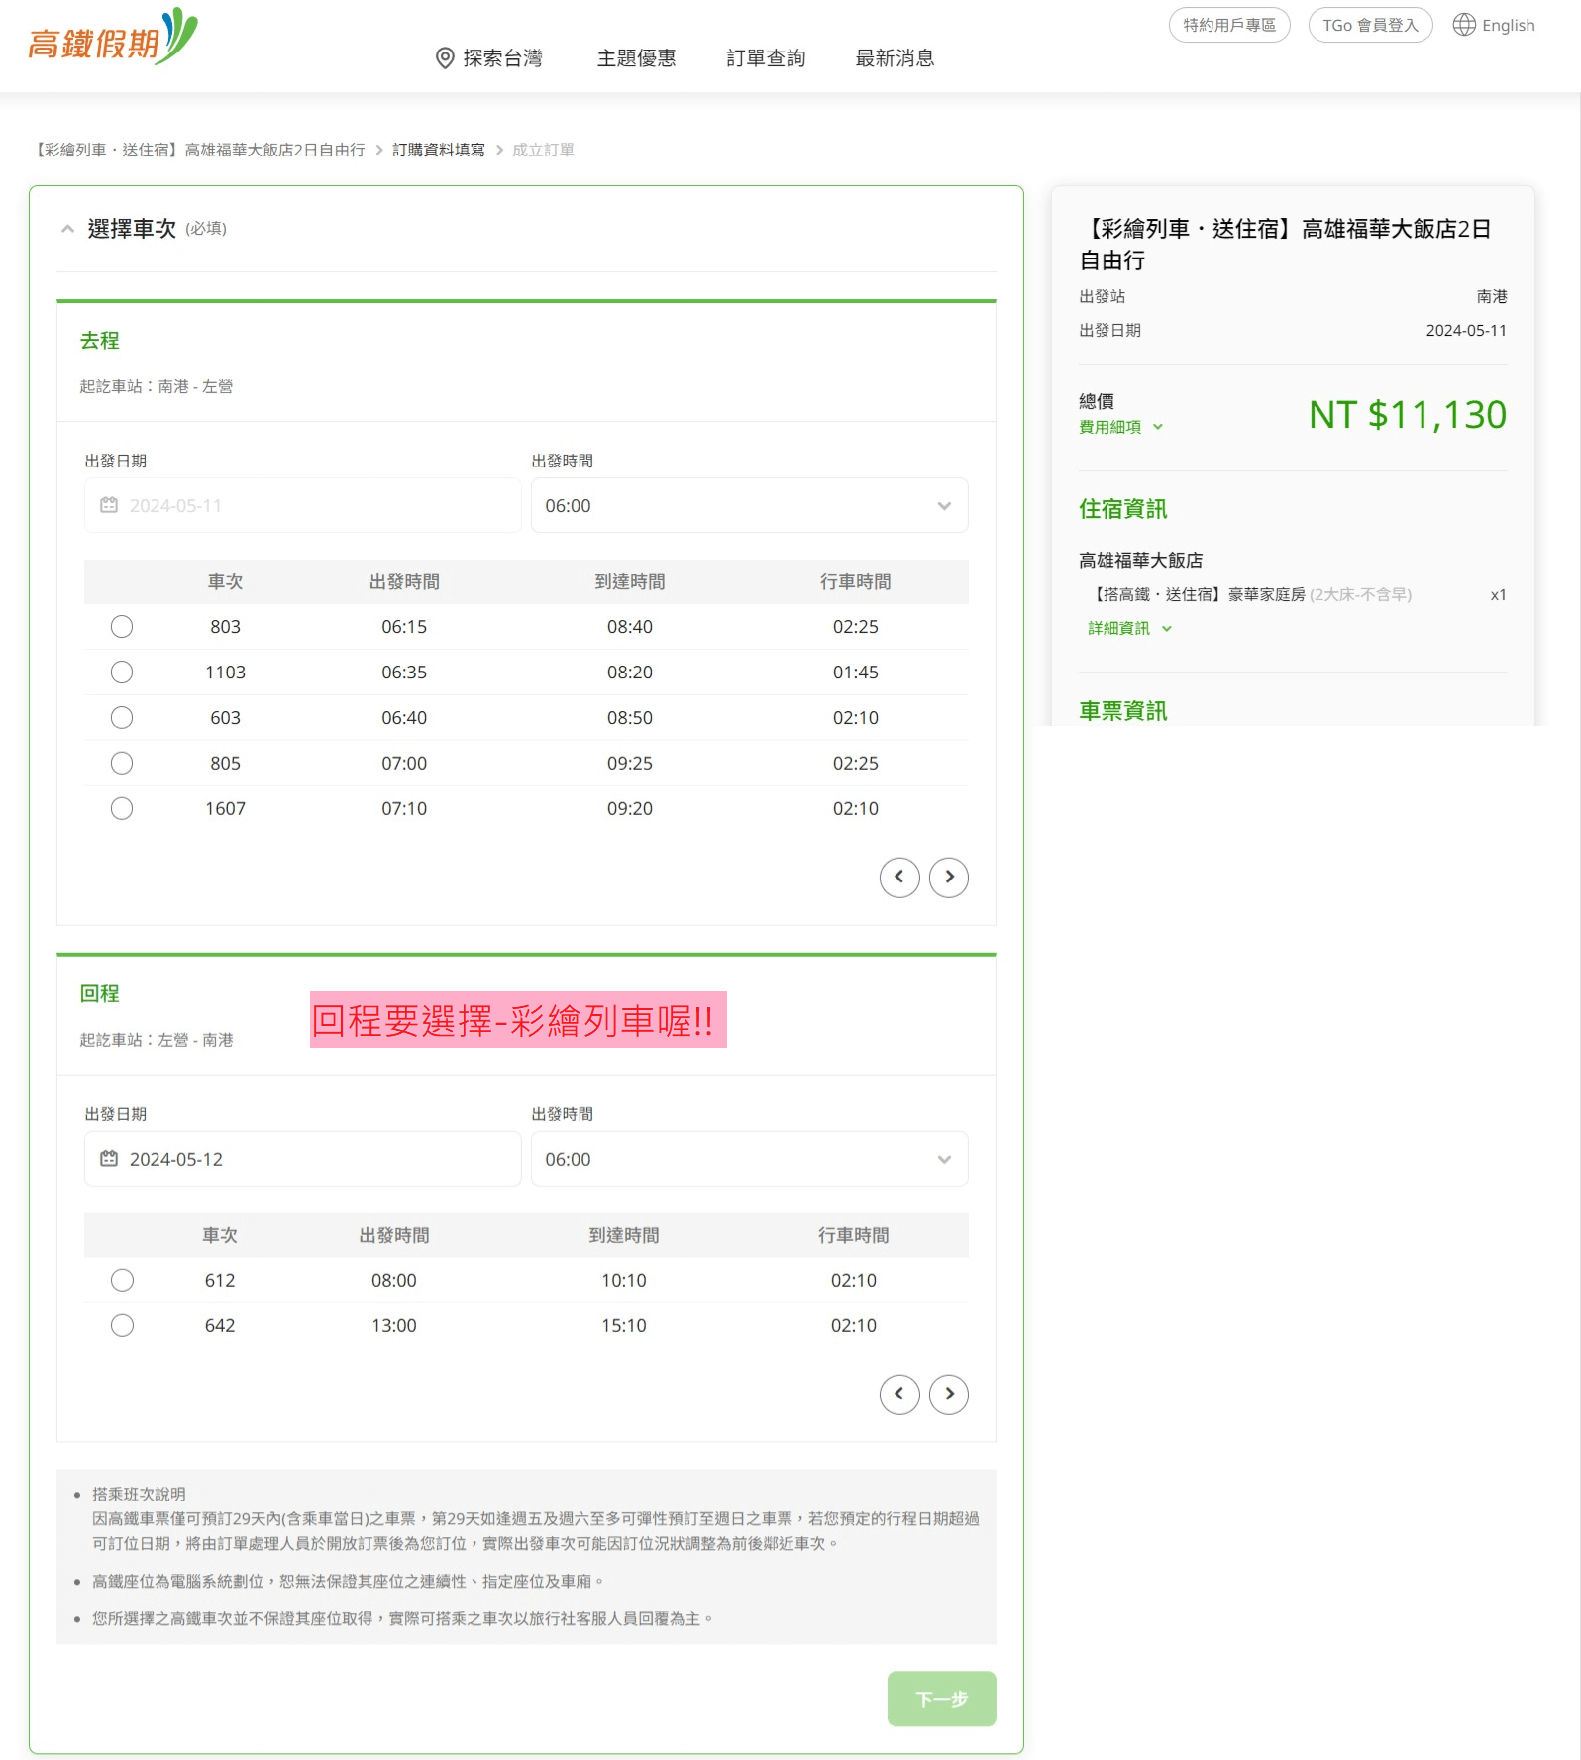Open 探索台灣 menu
The image size is (1581, 1760).
tap(489, 58)
